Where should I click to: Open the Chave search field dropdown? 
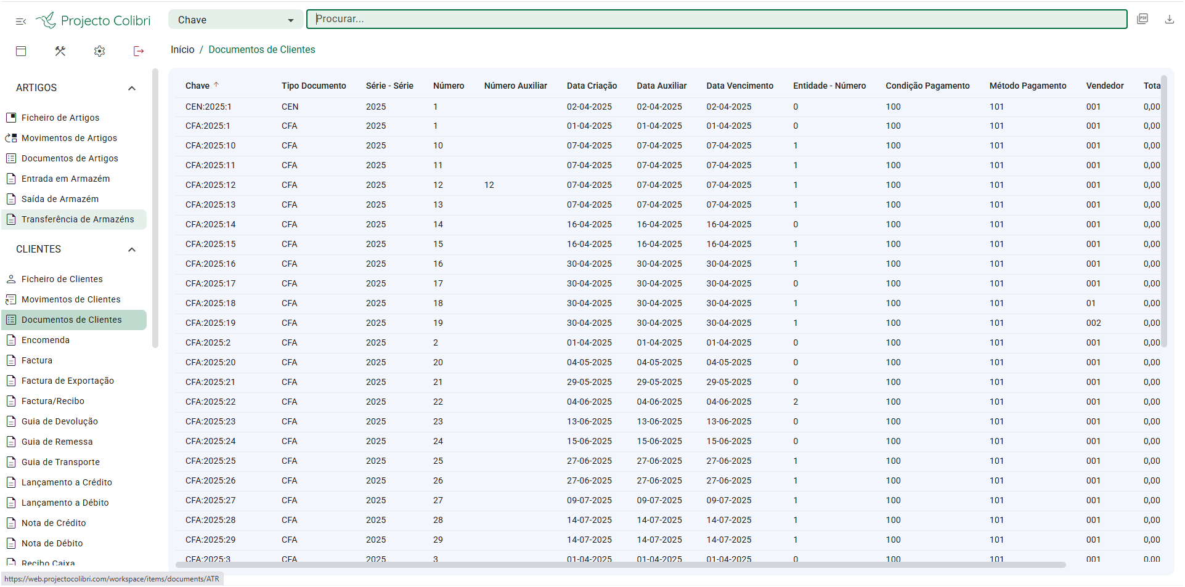click(x=235, y=20)
